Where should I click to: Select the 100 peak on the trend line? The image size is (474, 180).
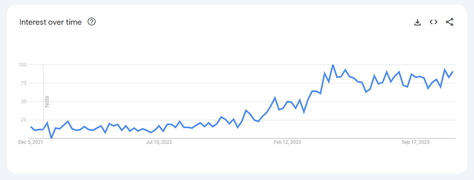333,65
